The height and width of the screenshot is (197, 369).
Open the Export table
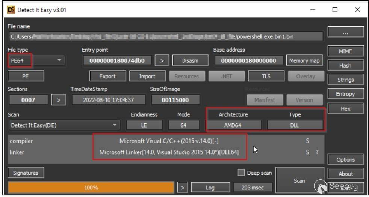107,76
